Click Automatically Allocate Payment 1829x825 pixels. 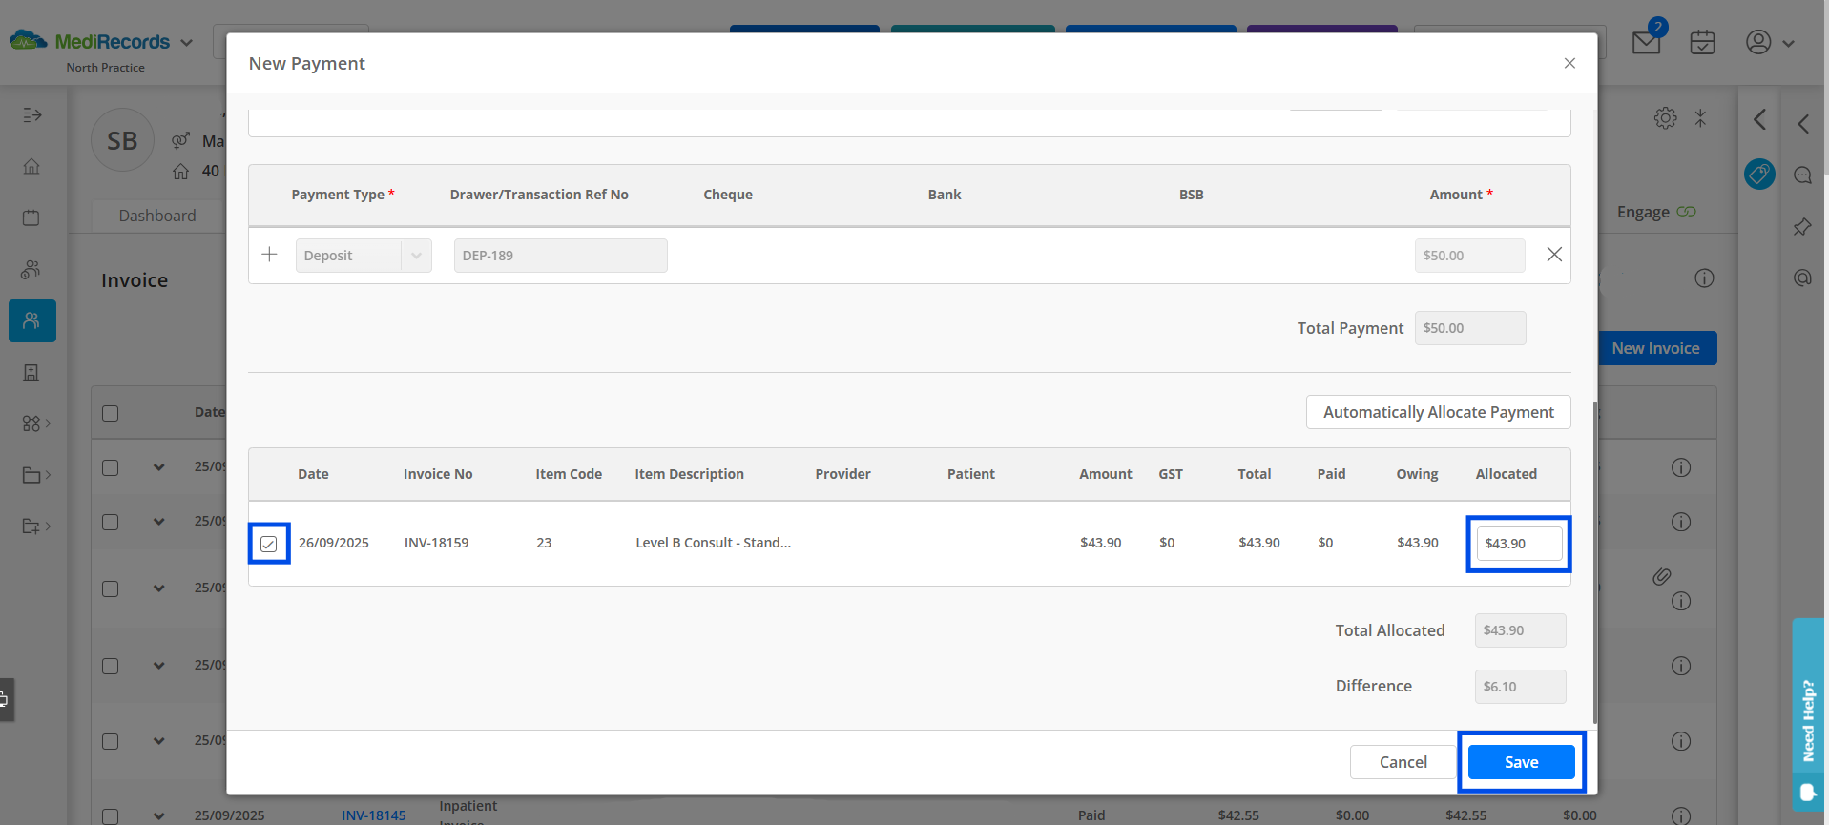coord(1439,412)
